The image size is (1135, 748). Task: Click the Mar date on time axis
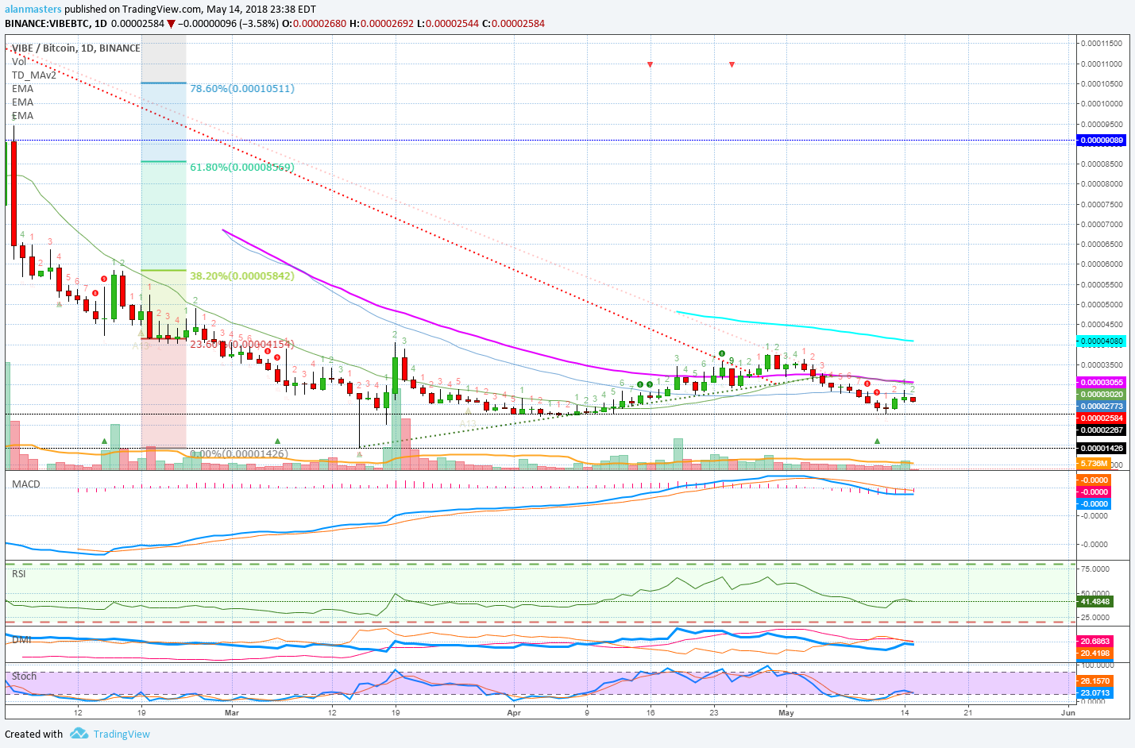click(232, 713)
